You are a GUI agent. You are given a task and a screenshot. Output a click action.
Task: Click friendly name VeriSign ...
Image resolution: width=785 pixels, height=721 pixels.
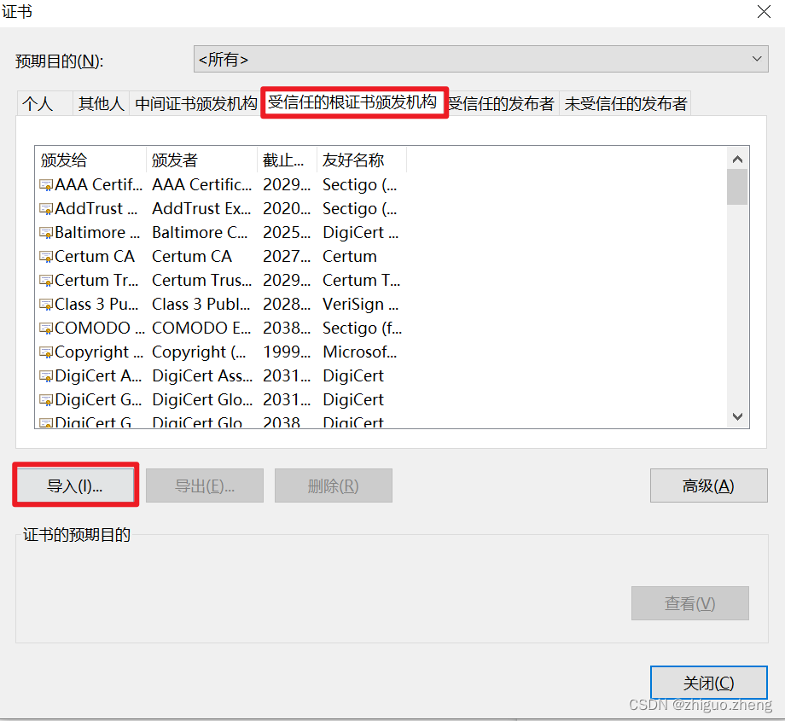[x=360, y=304]
